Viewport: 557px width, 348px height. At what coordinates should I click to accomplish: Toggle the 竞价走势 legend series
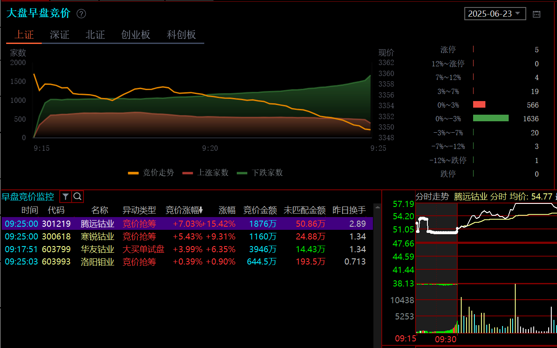151,173
